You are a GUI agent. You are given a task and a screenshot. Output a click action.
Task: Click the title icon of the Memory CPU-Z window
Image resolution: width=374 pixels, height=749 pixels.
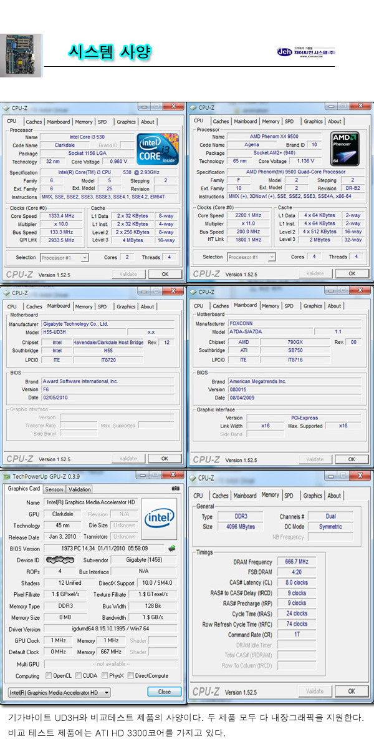tap(193, 477)
